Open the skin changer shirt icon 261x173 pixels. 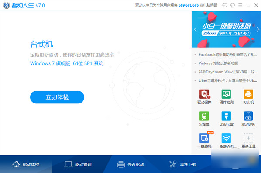tap(233, 5)
